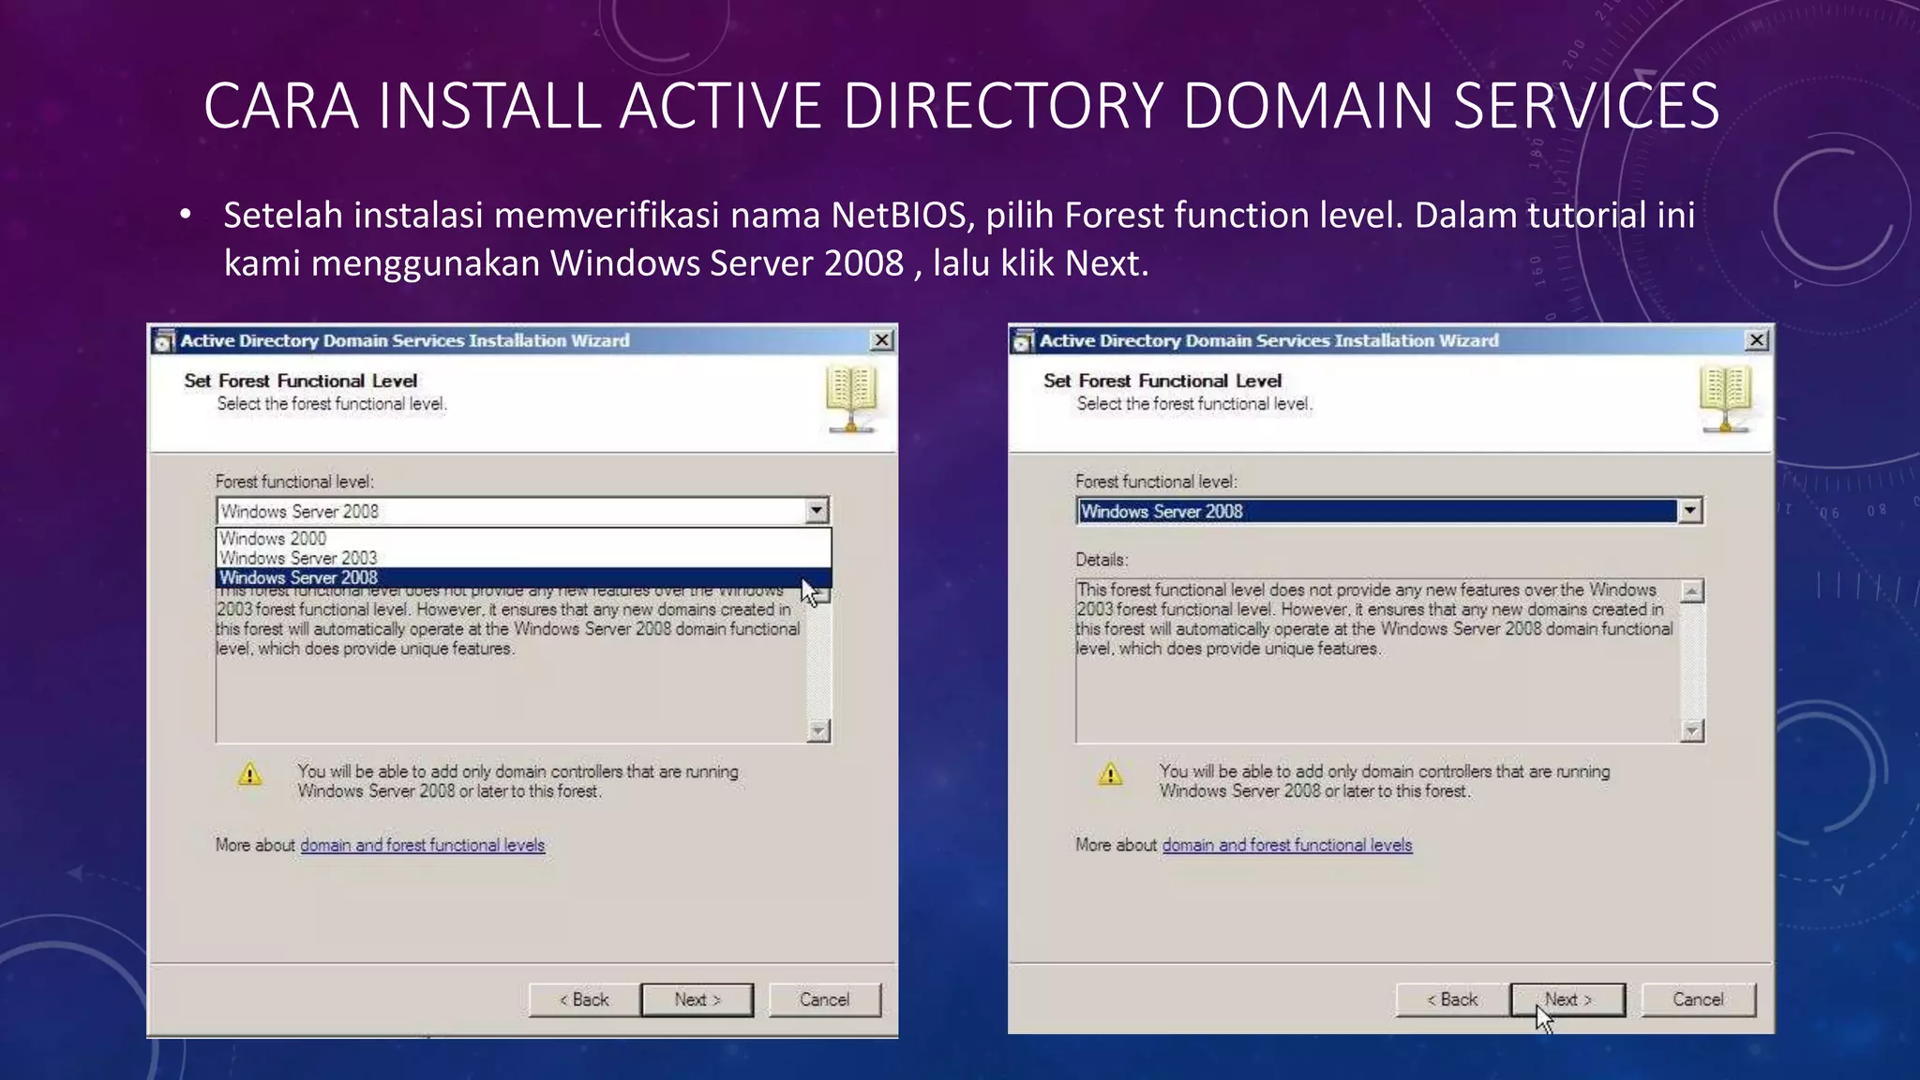The width and height of the screenshot is (1920, 1080).
Task: Click the right wizard title bar icon
Action: (1024, 341)
